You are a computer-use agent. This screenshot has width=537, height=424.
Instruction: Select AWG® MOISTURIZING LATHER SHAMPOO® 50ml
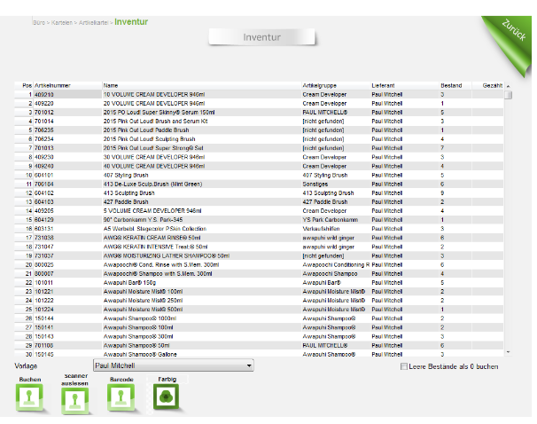[x=167, y=255]
